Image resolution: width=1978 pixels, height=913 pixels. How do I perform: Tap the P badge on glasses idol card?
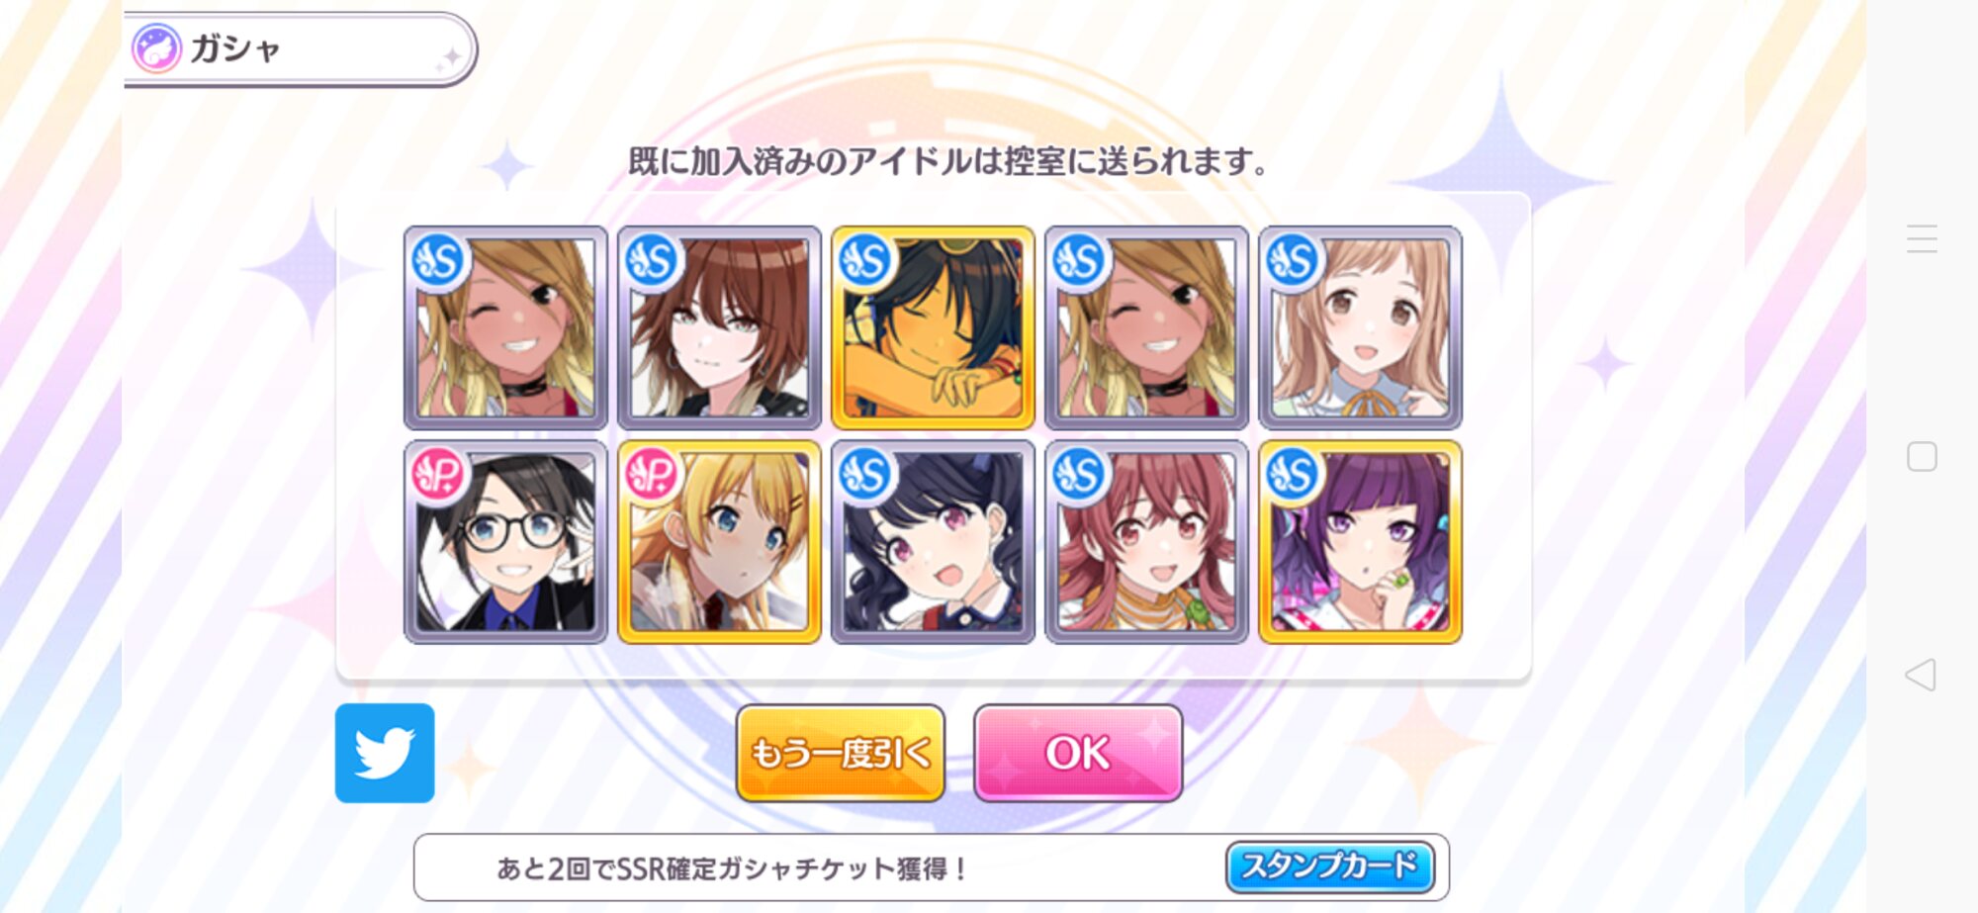click(438, 475)
